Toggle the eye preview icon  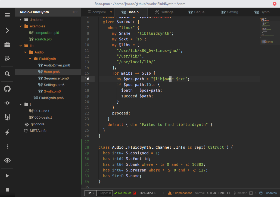coord(7,160)
